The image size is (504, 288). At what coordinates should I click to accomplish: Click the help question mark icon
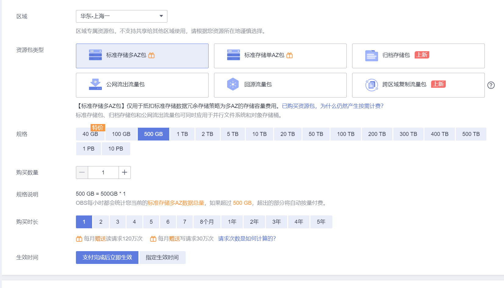click(x=491, y=85)
